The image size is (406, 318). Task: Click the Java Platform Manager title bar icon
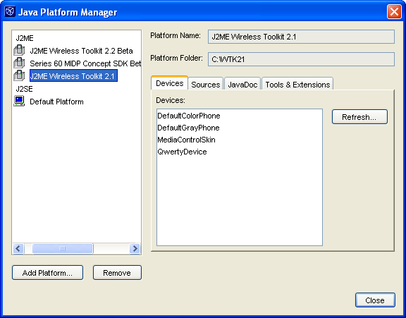10,12
